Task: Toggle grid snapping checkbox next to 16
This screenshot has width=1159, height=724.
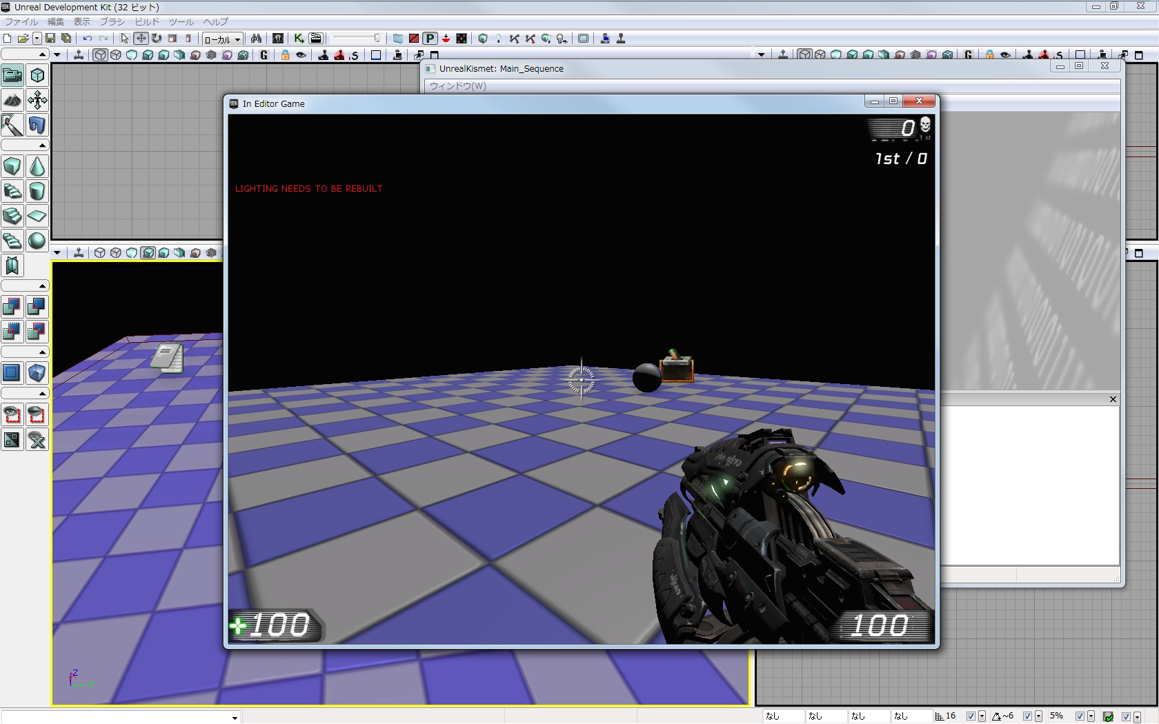Action: [x=971, y=716]
